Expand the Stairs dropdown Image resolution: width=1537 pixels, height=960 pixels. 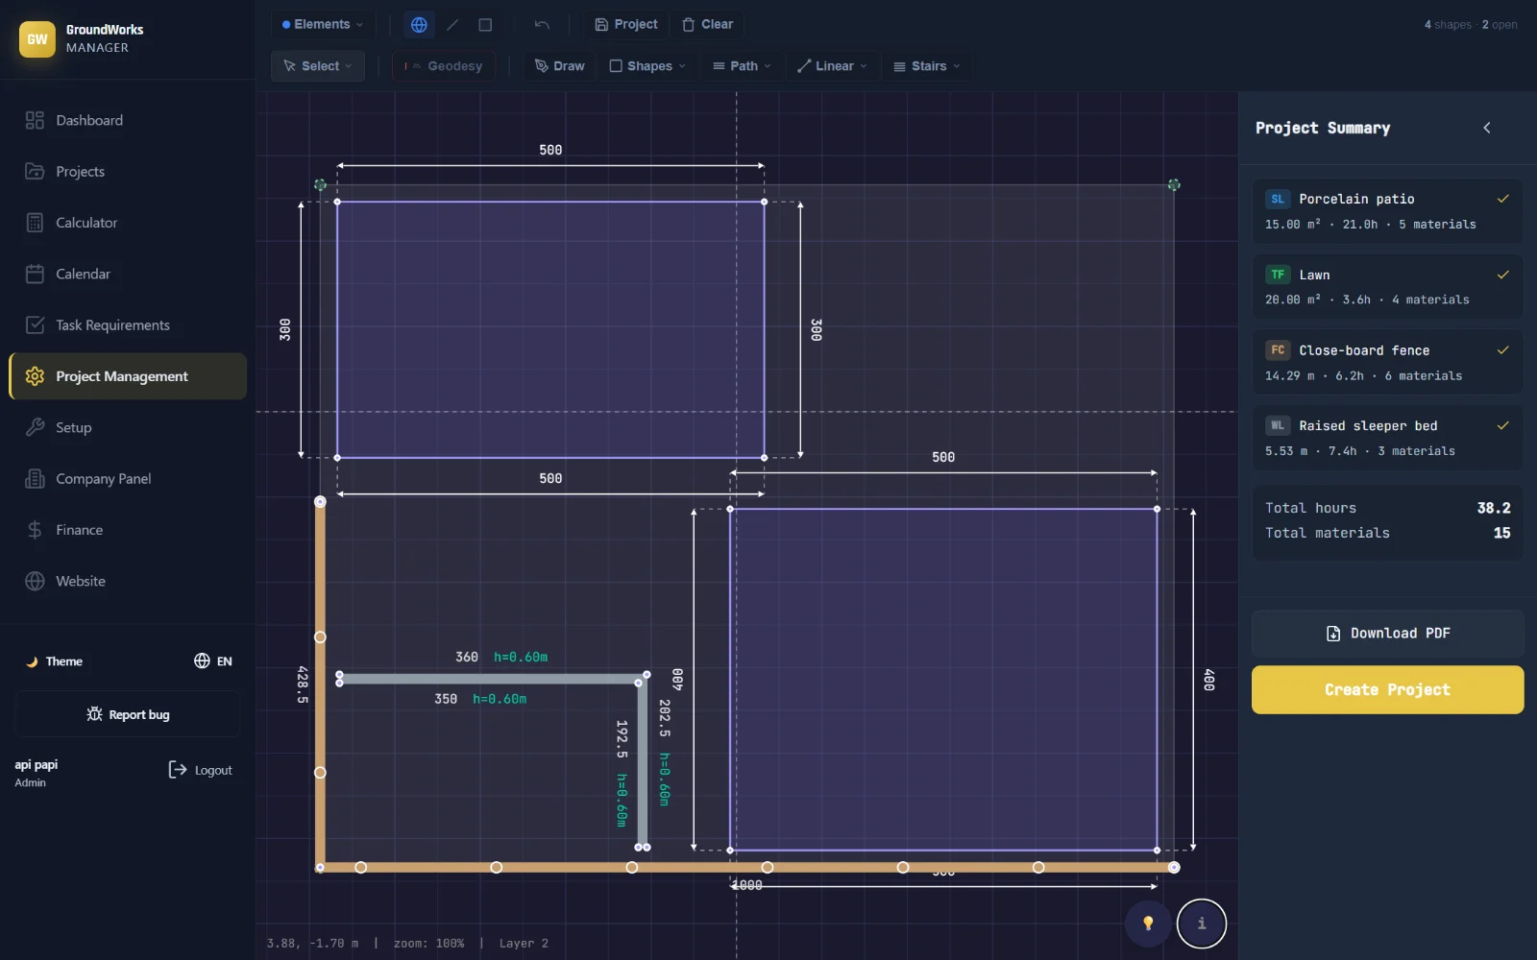(x=927, y=66)
